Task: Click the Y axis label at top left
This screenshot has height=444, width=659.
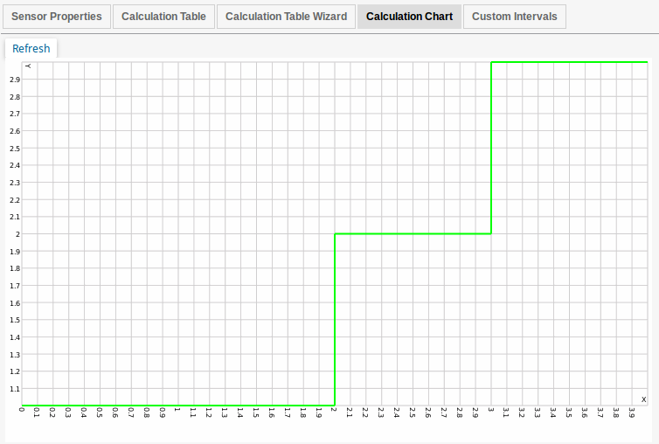Action: (x=28, y=66)
